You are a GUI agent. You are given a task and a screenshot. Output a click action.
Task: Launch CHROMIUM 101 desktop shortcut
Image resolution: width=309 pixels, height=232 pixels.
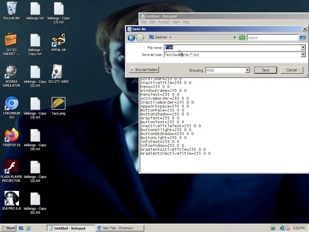coord(11,108)
